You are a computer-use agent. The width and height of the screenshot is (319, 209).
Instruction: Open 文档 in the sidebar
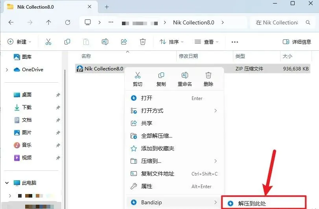point(22,120)
